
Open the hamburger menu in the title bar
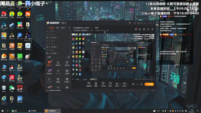(x=144, y=23)
